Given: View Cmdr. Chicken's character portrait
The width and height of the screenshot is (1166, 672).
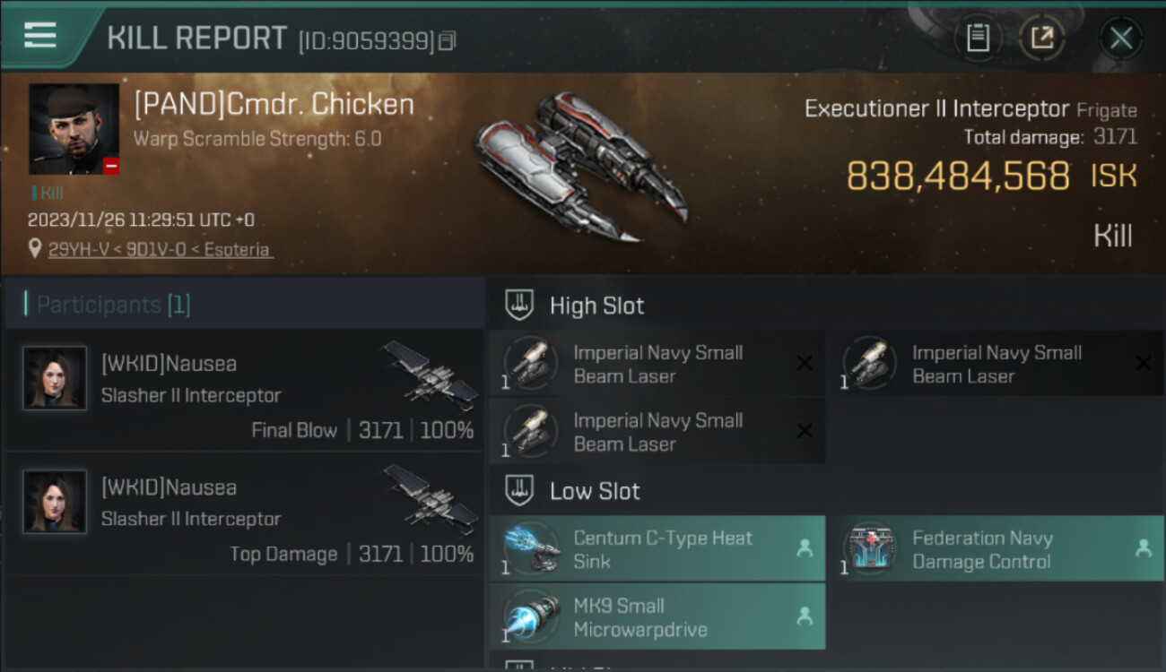Looking at the screenshot, I should tap(74, 129).
